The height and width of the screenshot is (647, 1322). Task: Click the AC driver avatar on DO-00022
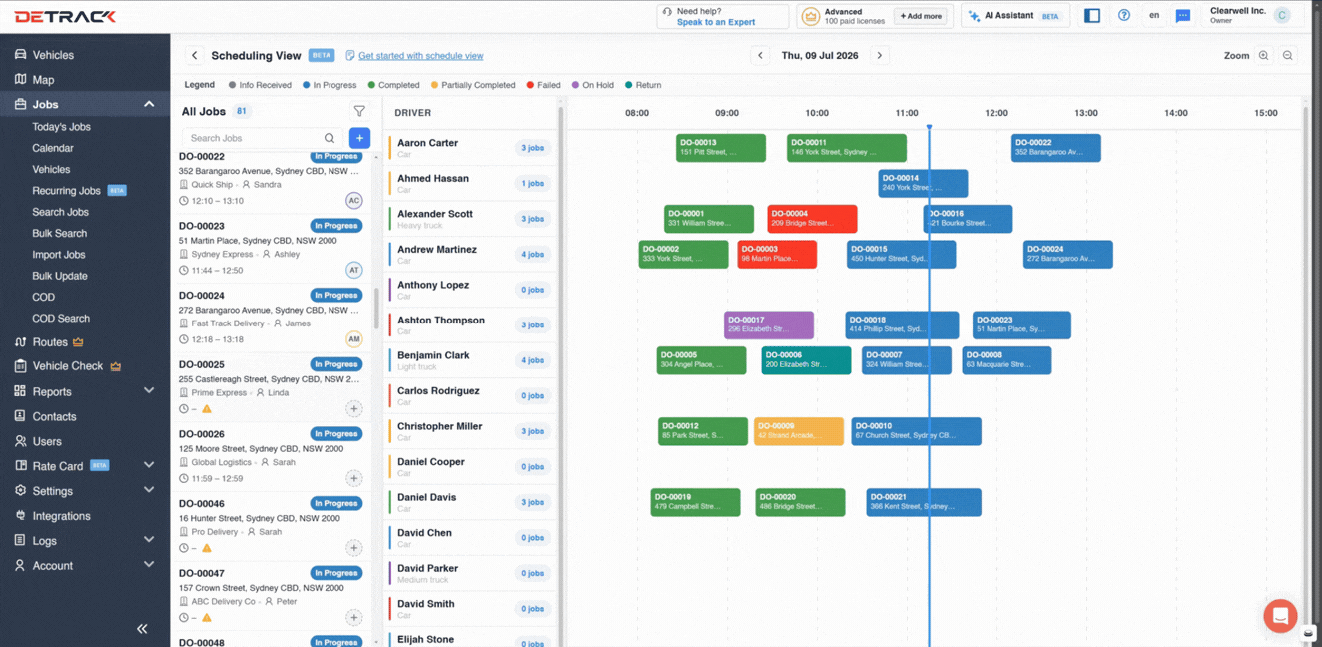coord(353,201)
